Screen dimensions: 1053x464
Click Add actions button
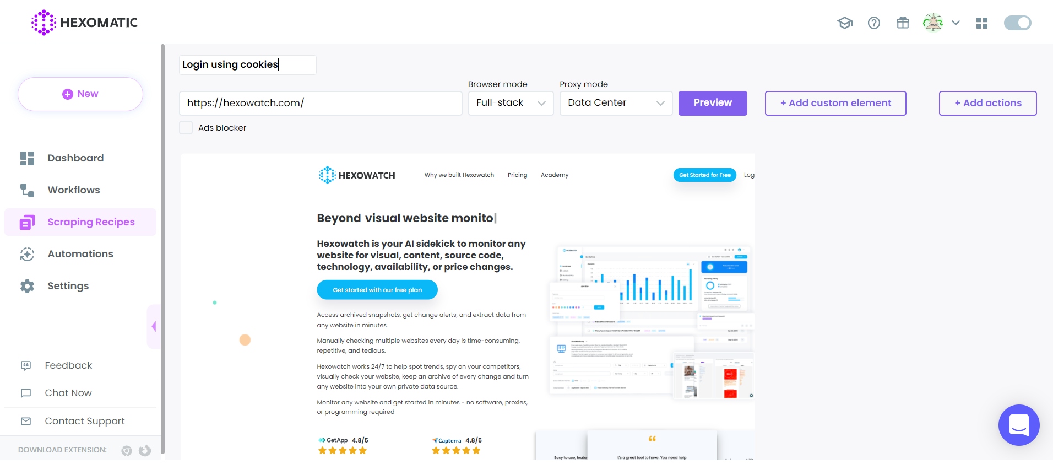pyautogui.click(x=987, y=103)
